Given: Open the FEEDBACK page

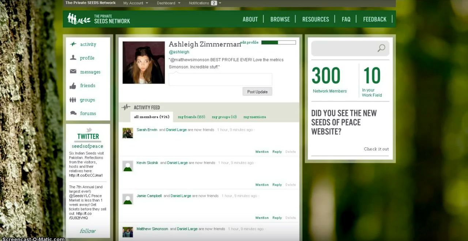Looking at the screenshot, I should click(x=375, y=19).
